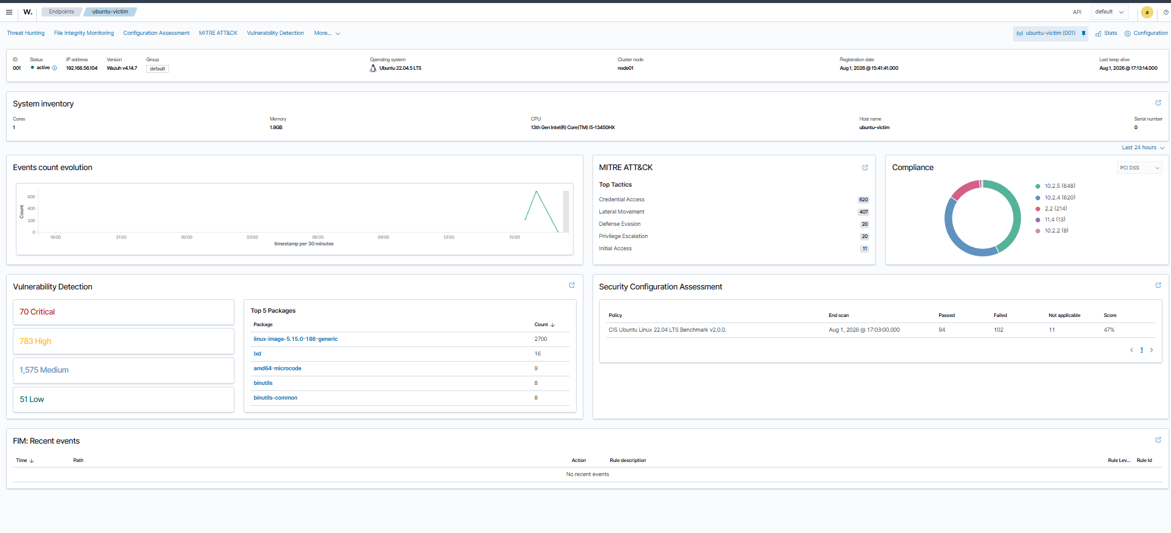Viewport: 1171px width, 533px height.
Task: Click the Privilege Escalation tactic row
Action: tap(733, 236)
